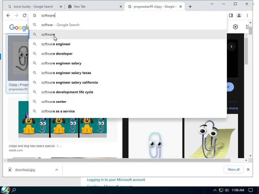Image resolution: width=259 pixels, height=194 pixels.
Task: Choose 'software developer' suggestion
Action: pos(128,54)
